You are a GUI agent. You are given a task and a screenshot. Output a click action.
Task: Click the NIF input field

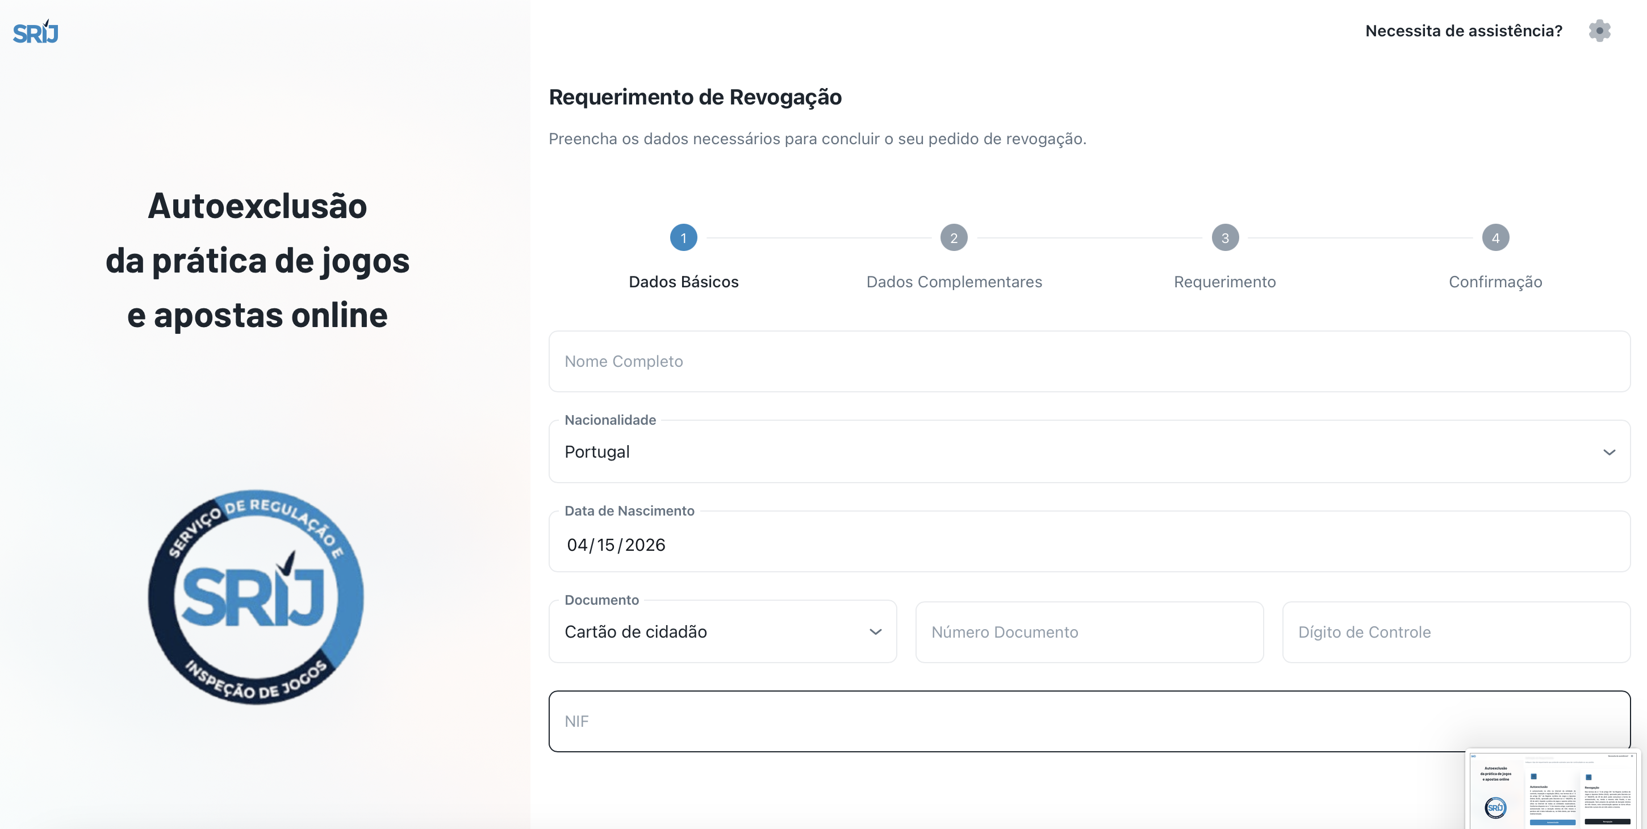pos(1089,721)
